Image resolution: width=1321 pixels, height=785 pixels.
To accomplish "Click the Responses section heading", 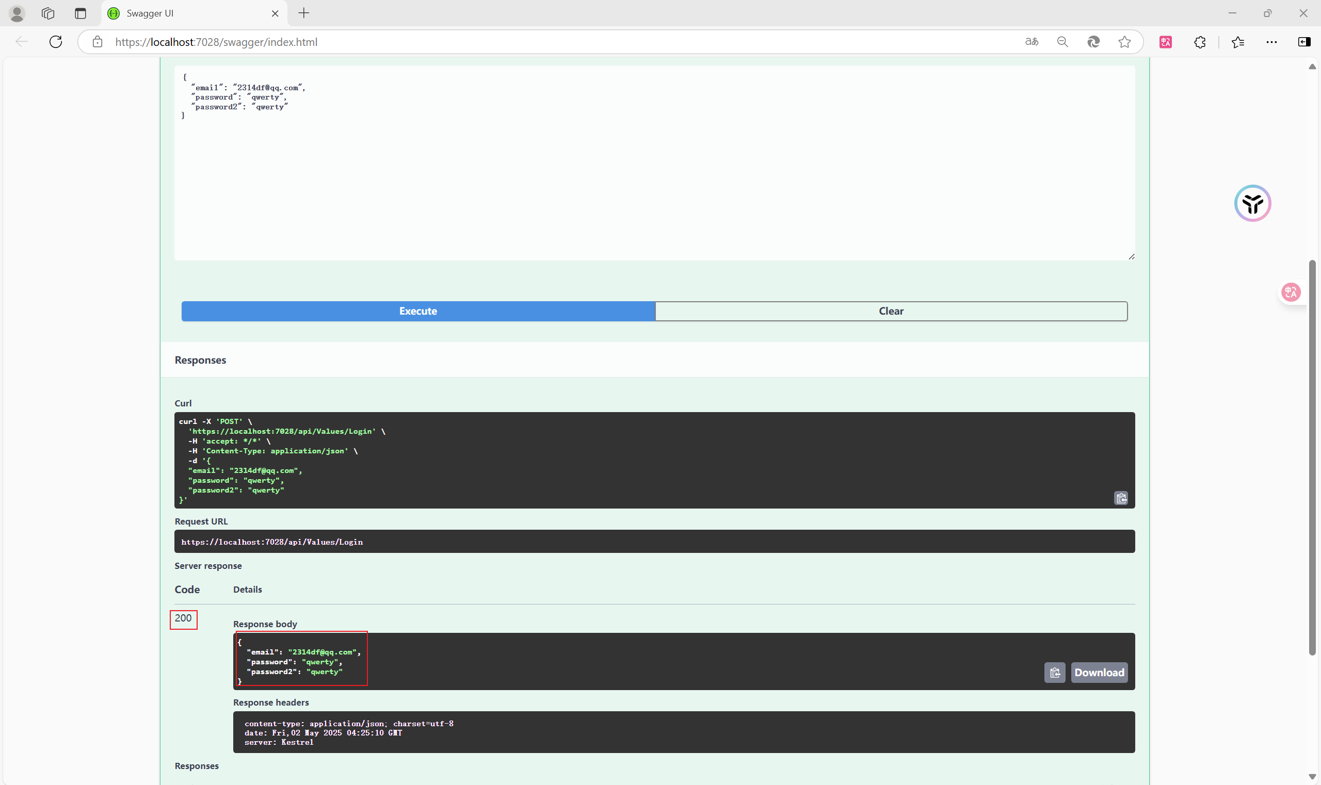I will (x=200, y=360).
